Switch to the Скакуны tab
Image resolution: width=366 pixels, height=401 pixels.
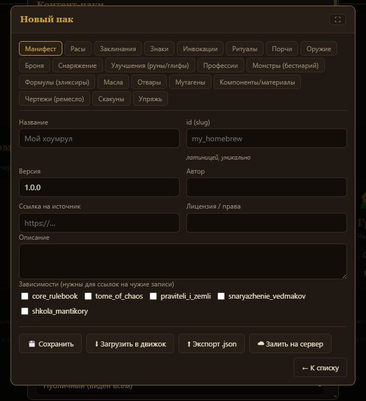[111, 98]
